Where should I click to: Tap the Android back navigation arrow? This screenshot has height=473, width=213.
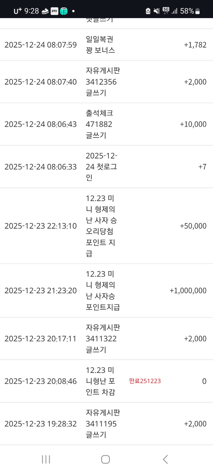[x=165, y=459]
